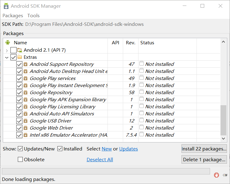Image resolution: width=230 pixels, height=184 pixels.
Task: Click Install 22 packages button
Action: 204,149
